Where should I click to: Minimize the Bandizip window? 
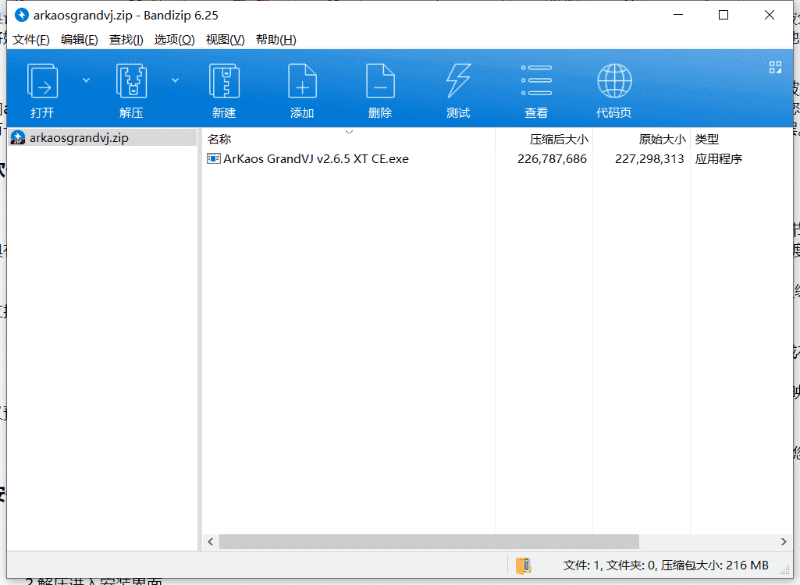(x=678, y=15)
